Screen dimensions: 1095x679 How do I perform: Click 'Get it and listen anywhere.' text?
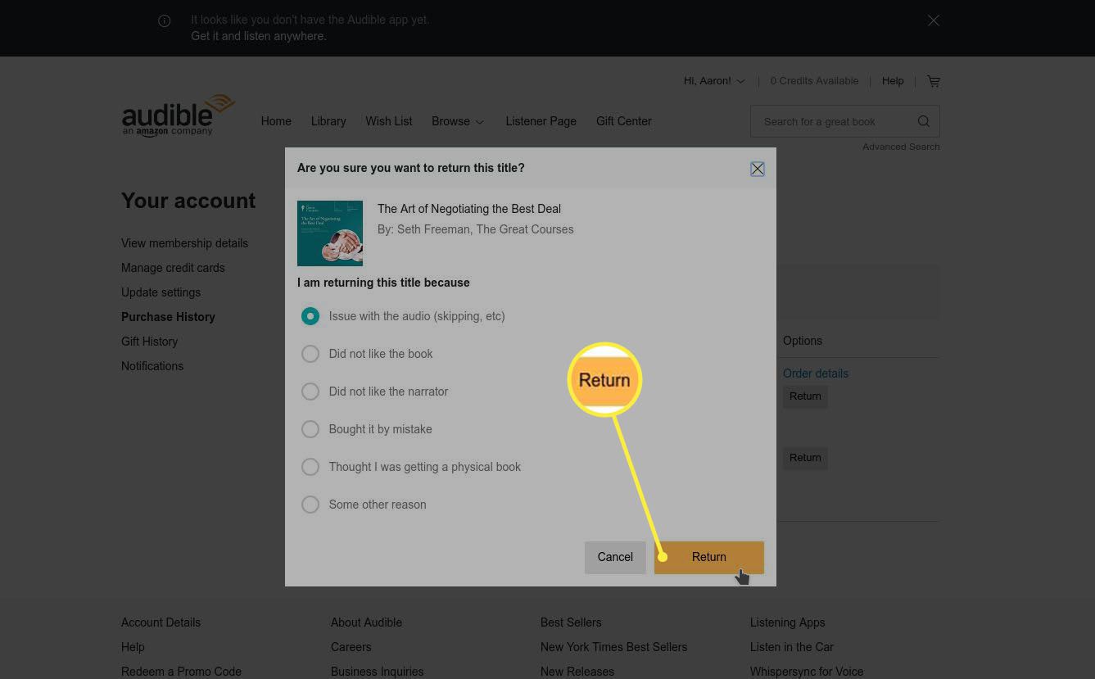[x=259, y=36]
